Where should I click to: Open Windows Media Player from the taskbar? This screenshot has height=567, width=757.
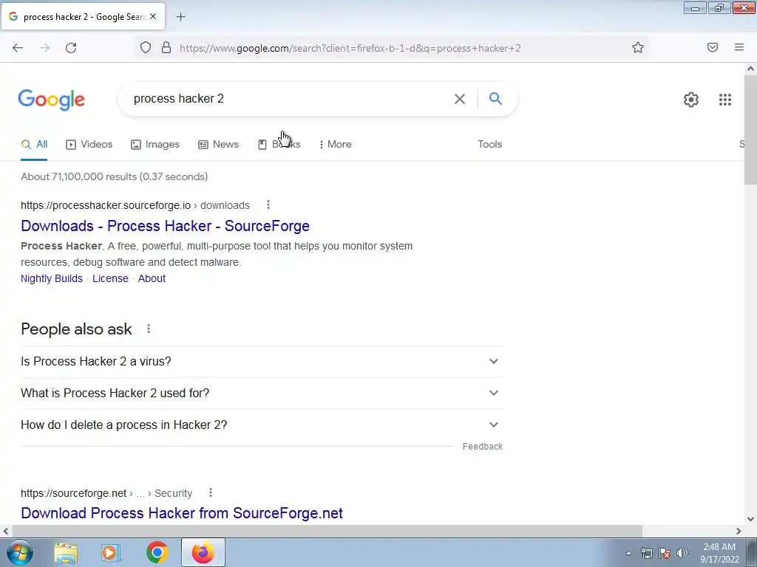point(111,553)
